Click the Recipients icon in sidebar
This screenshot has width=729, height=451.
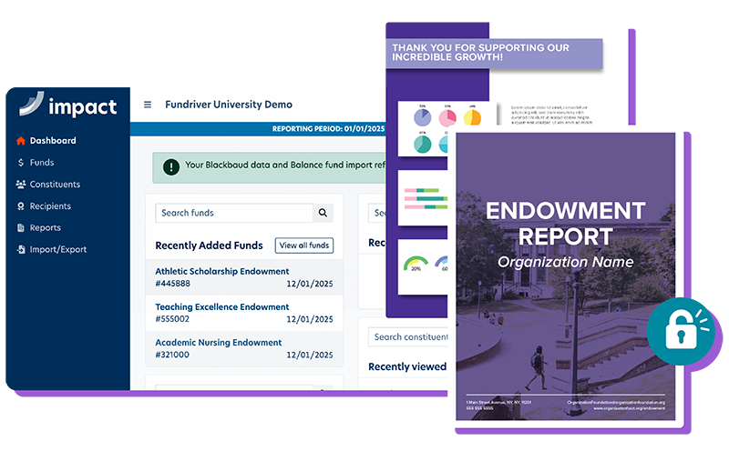click(21, 206)
